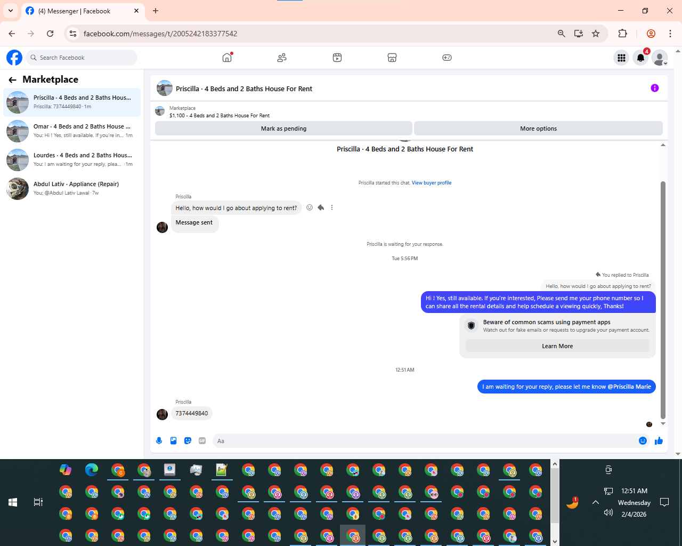Send a thumbs-up like
The image size is (682, 546).
(659, 440)
